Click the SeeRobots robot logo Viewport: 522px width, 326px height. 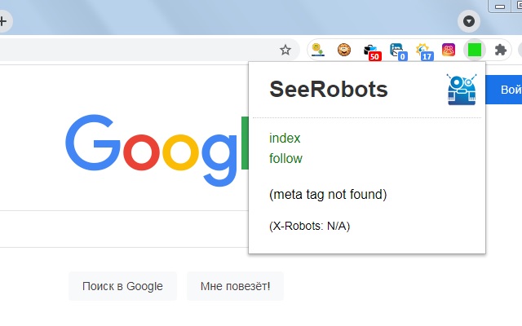pyautogui.click(x=462, y=89)
